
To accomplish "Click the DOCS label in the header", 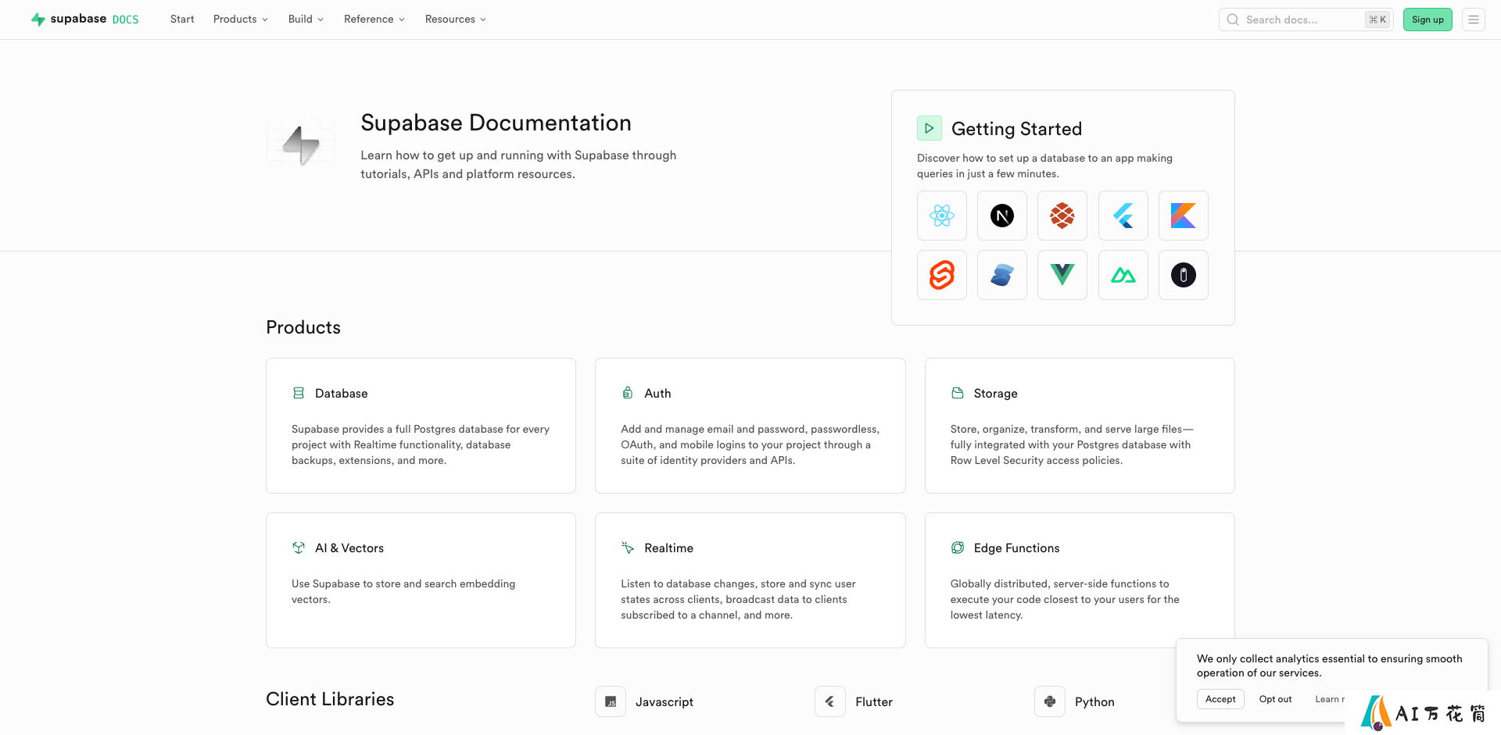I will 125,20.
